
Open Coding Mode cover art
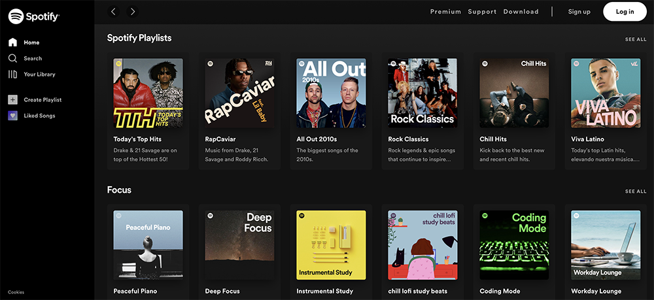tap(514, 245)
